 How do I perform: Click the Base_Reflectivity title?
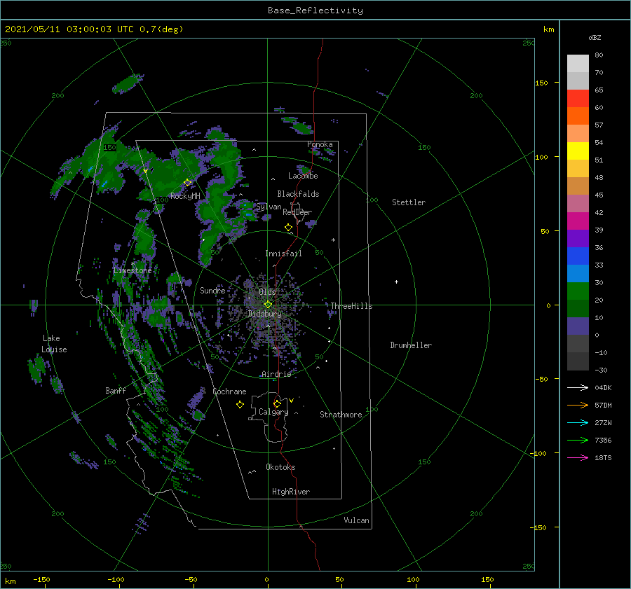pos(315,11)
